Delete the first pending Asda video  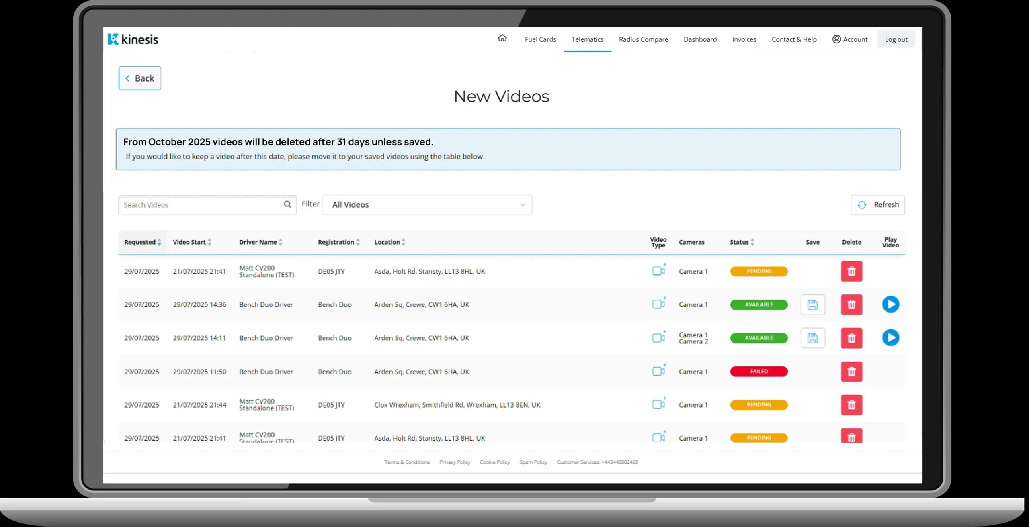pyautogui.click(x=851, y=271)
